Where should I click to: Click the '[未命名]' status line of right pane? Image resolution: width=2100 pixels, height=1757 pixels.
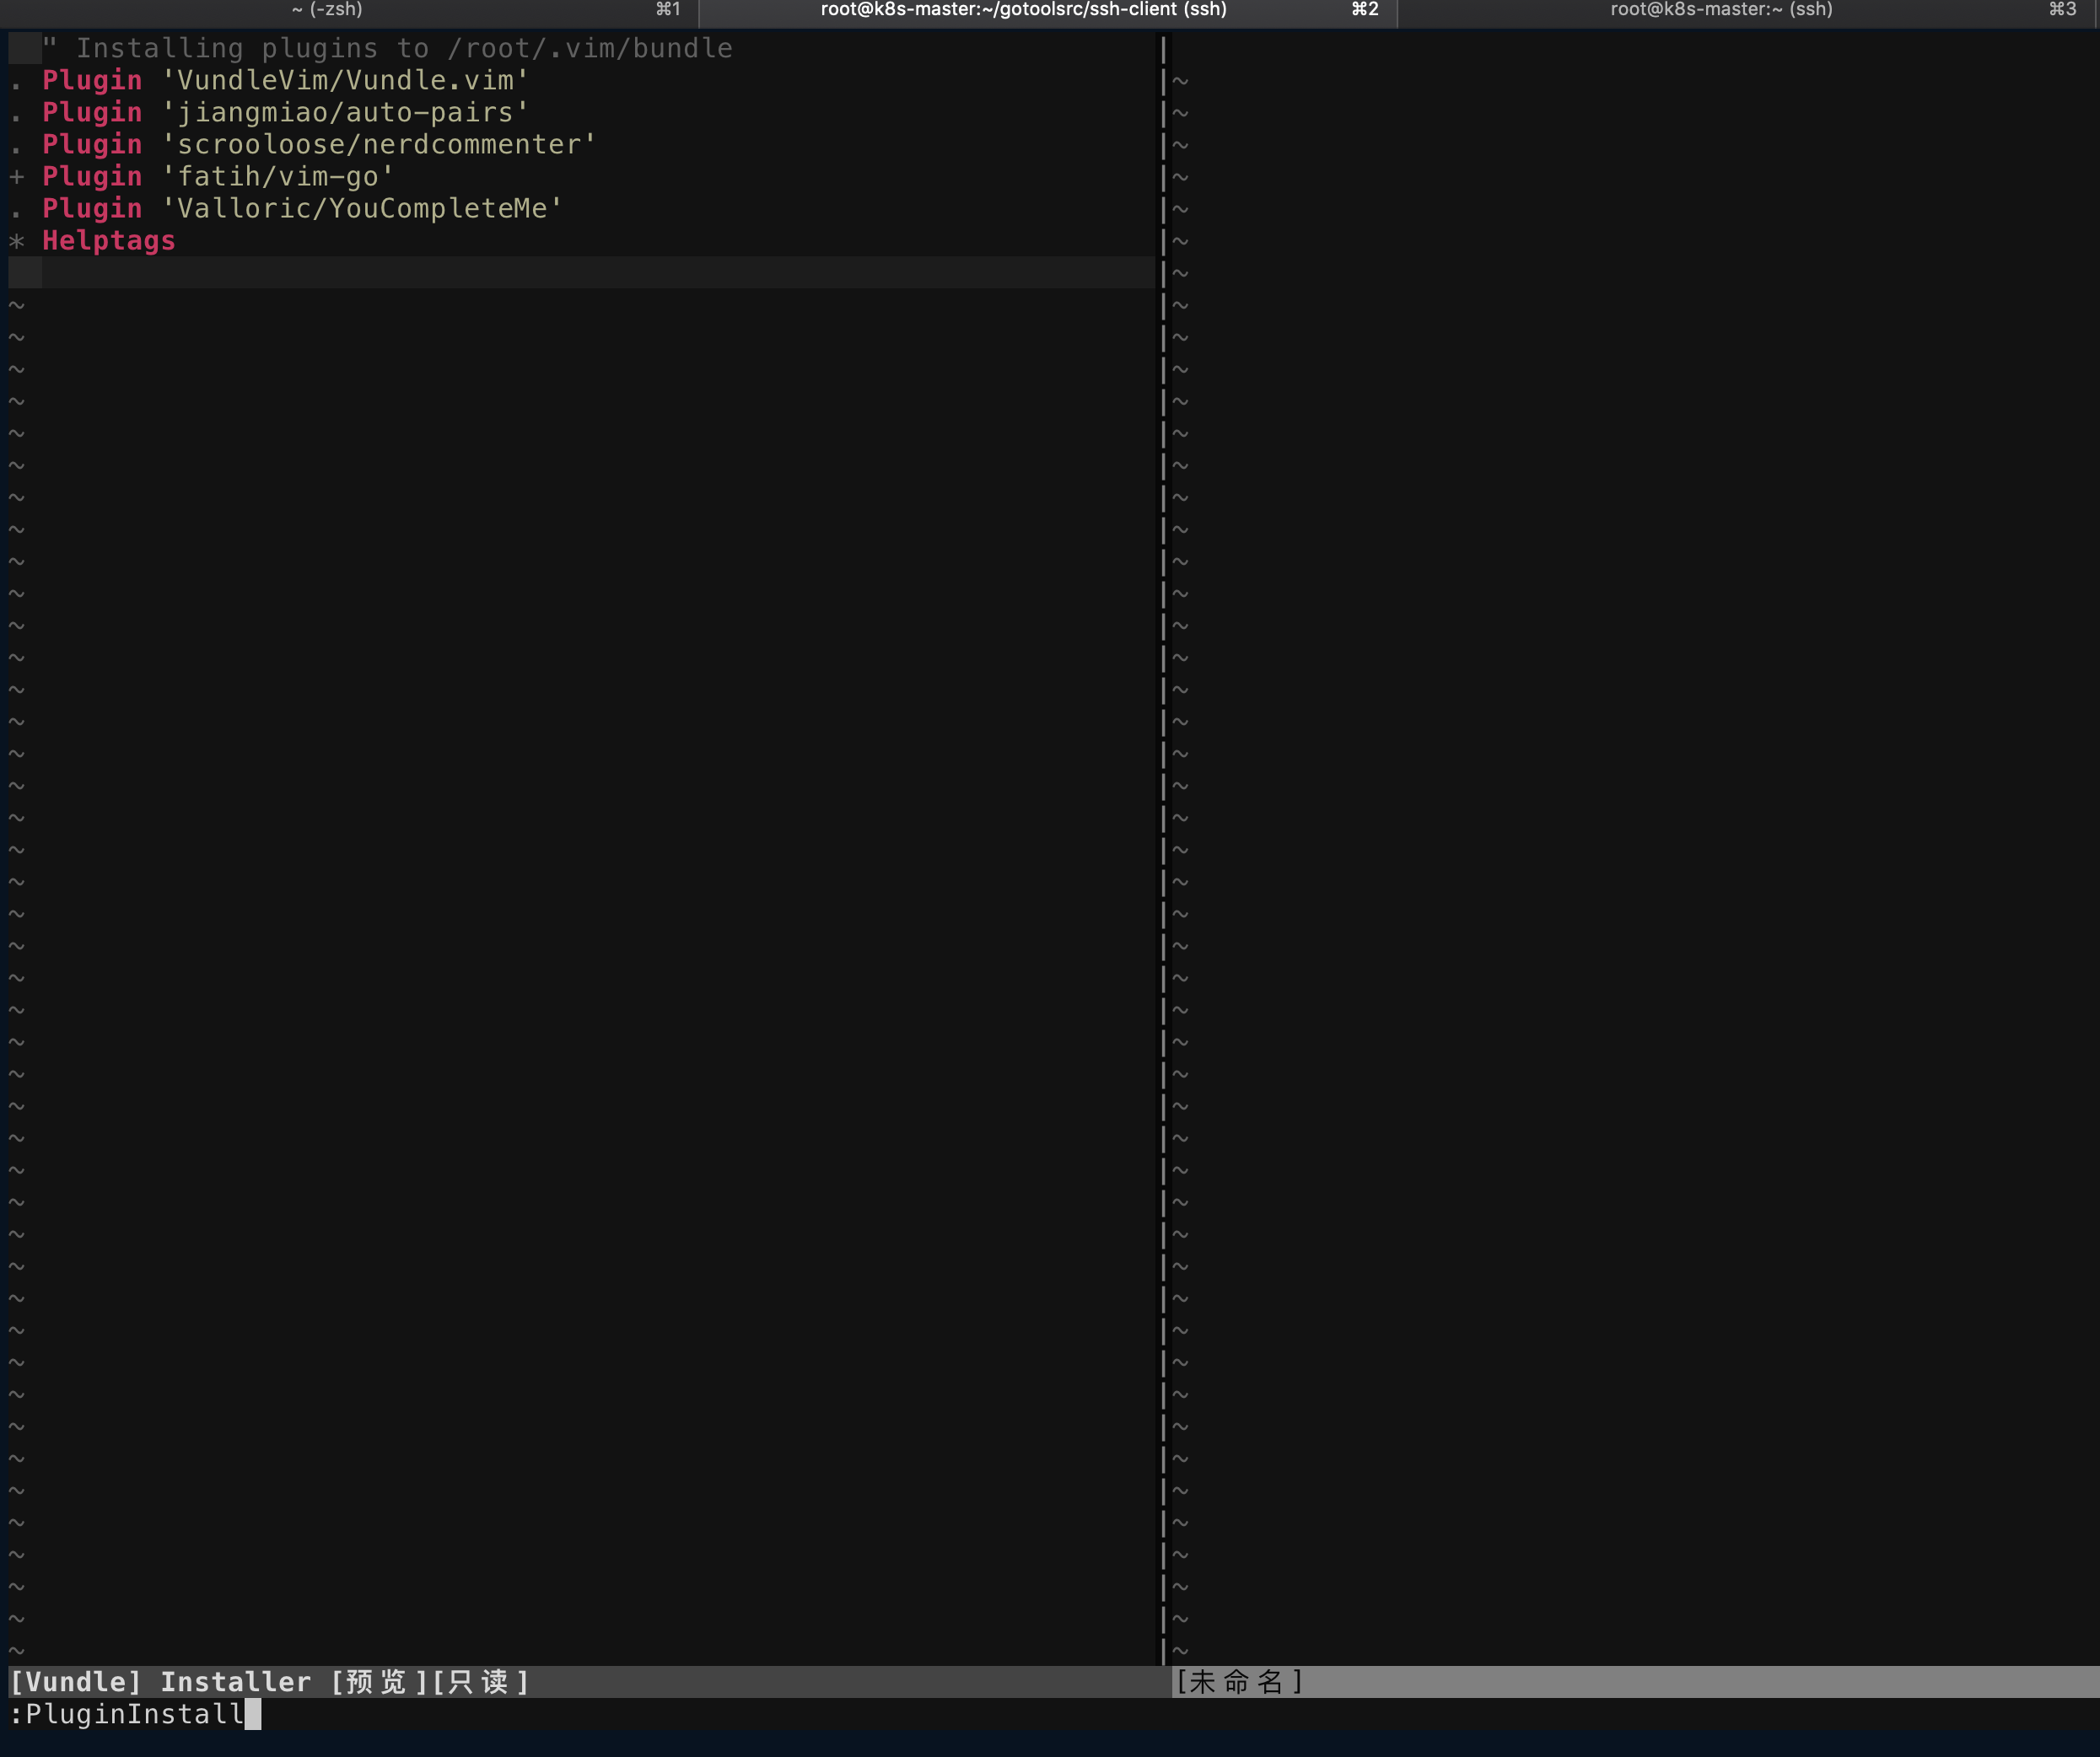1635,1682
